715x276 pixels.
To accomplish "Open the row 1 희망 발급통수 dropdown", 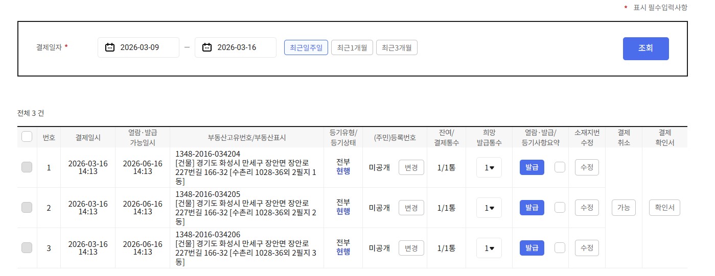I will (x=489, y=167).
